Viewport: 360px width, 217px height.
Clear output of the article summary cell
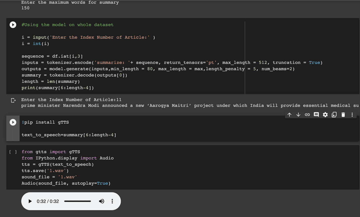(x=13, y=100)
